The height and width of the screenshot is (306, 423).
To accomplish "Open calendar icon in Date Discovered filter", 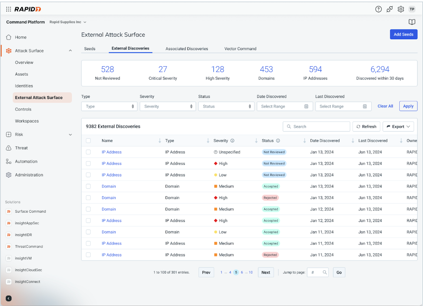I will 306,106.
